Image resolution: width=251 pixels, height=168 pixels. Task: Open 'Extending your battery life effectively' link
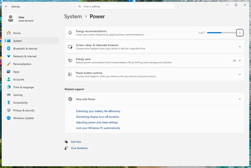(x=98, y=111)
